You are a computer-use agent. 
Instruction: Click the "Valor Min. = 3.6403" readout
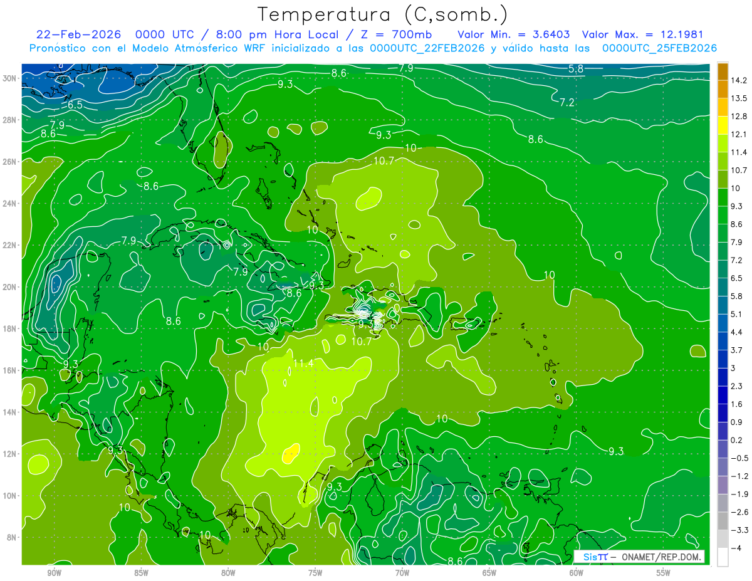(x=514, y=34)
